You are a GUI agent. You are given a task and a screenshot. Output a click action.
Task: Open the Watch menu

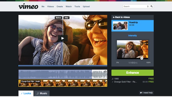click(69, 6)
